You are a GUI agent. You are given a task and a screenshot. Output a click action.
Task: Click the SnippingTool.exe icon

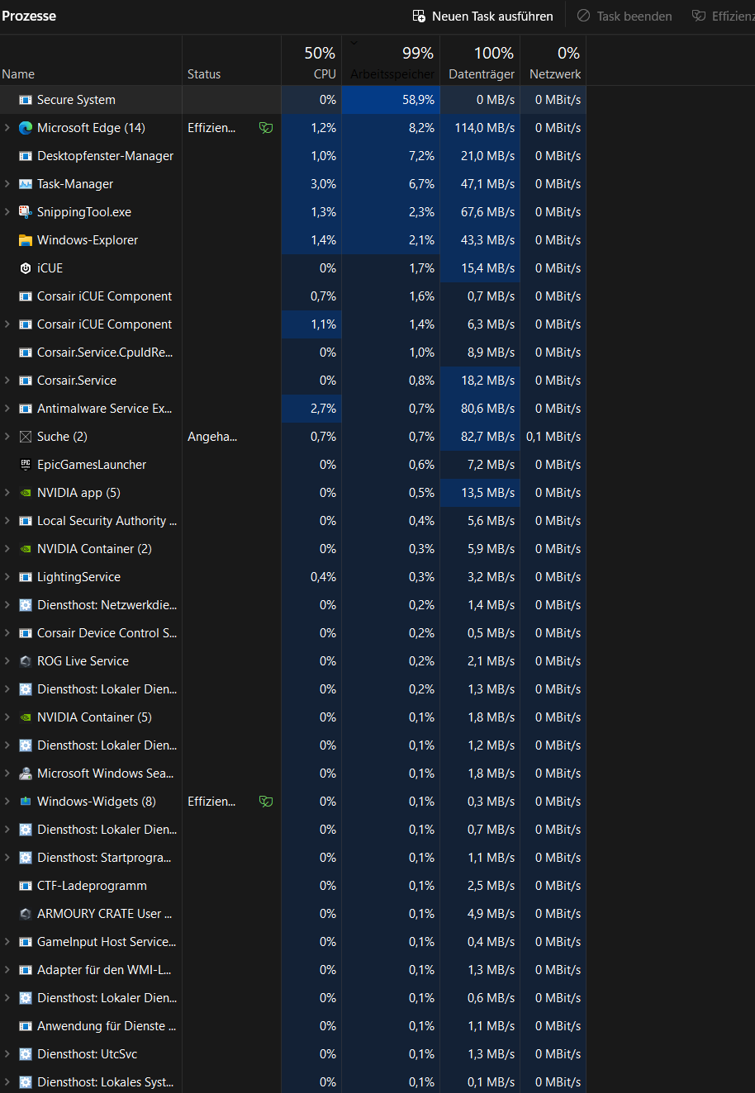(x=25, y=212)
